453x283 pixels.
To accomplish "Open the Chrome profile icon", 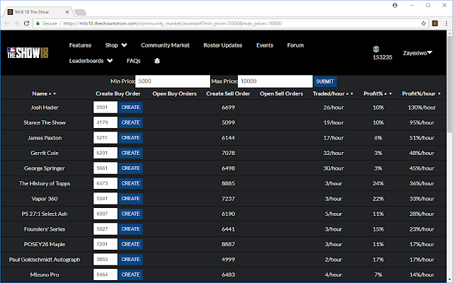I will tap(395, 5).
